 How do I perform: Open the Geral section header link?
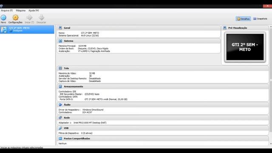point(67,28)
